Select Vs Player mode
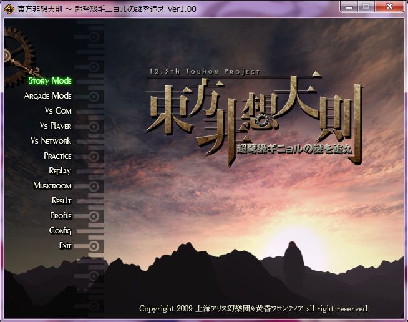 click(x=56, y=125)
